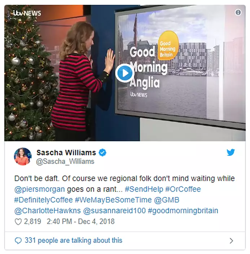Open the video info icon

238,13
